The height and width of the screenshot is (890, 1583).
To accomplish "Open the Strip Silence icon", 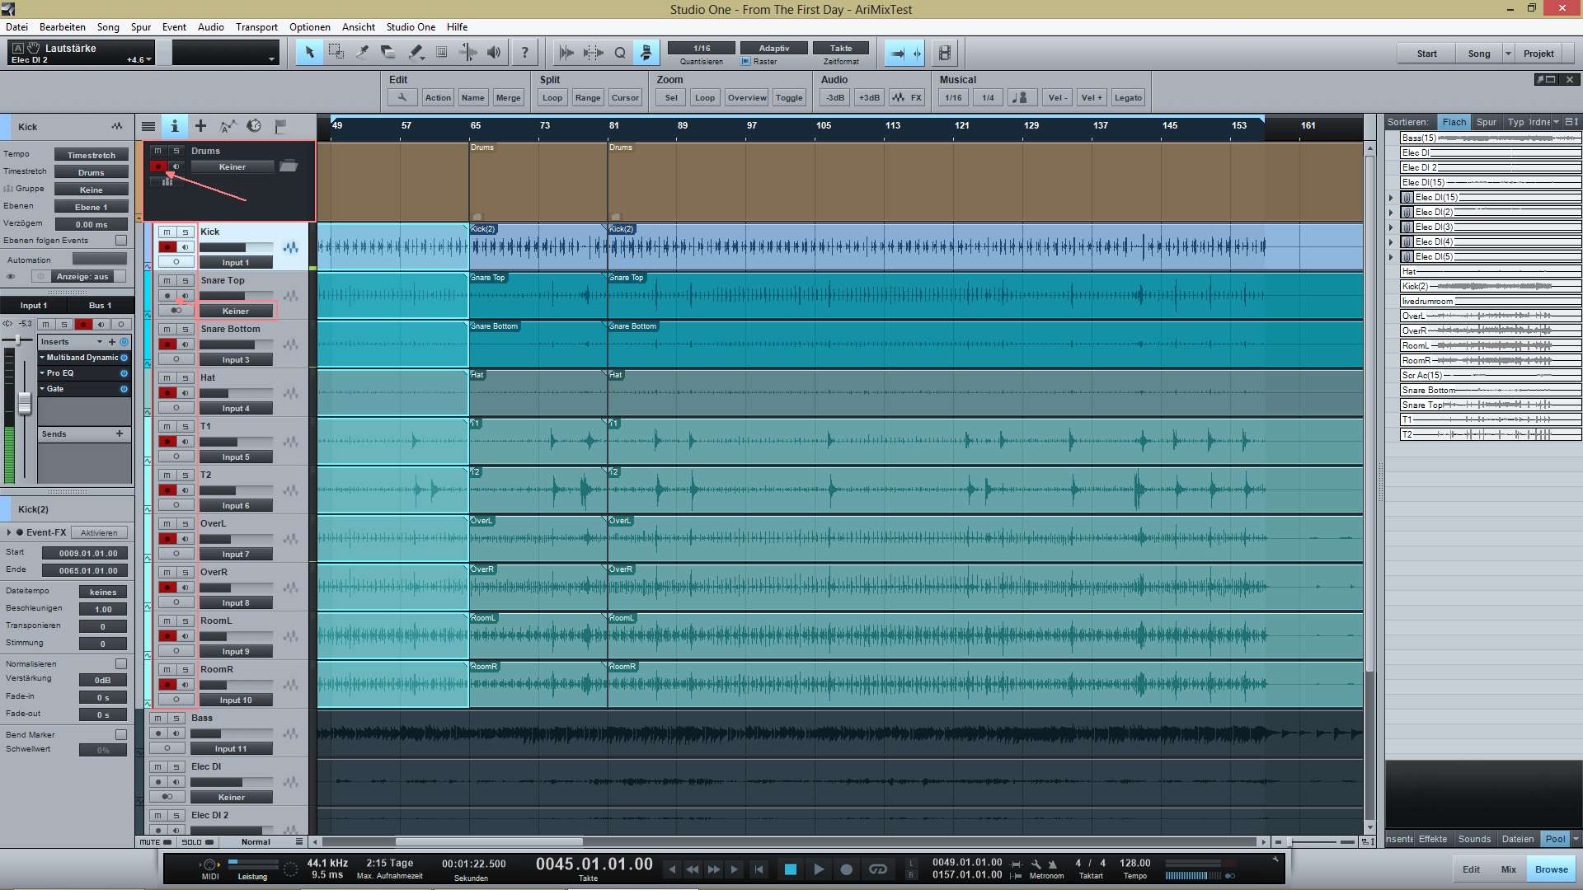I will (593, 53).
